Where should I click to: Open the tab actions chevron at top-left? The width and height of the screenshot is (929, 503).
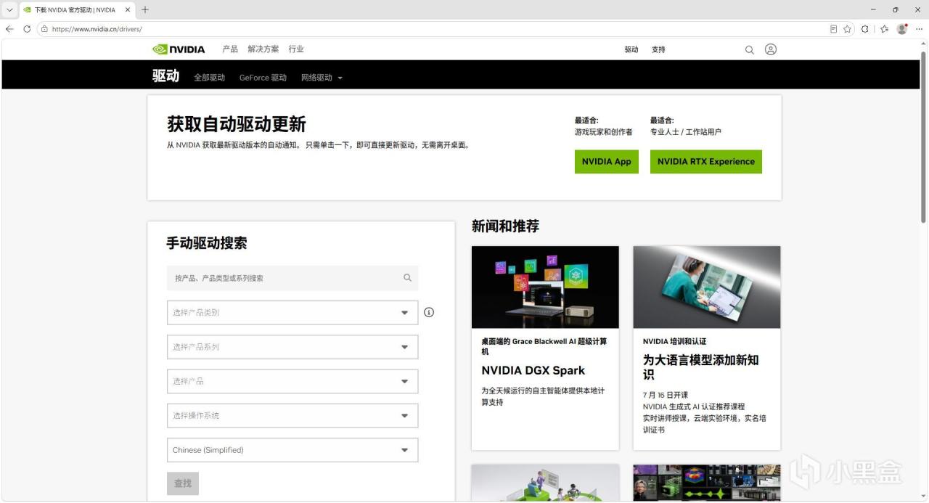click(x=9, y=10)
